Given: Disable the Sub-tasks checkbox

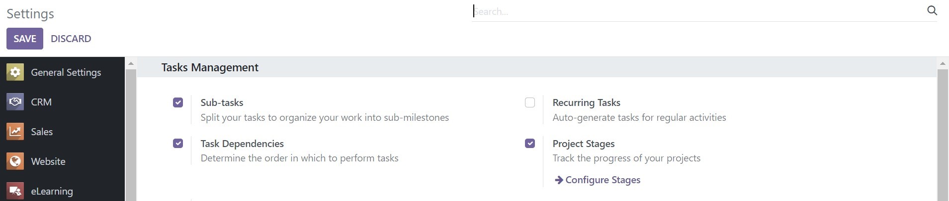Looking at the screenshot, I should point(178,102).
